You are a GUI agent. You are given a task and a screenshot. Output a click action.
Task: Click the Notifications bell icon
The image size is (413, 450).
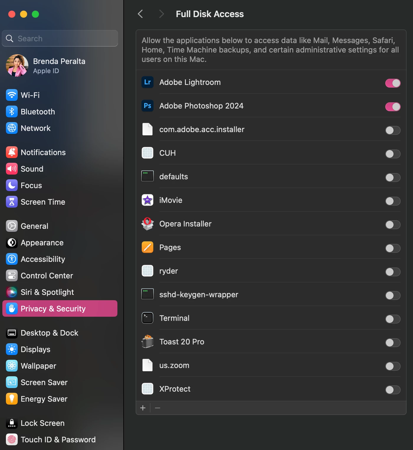click(x=12, y=152)
